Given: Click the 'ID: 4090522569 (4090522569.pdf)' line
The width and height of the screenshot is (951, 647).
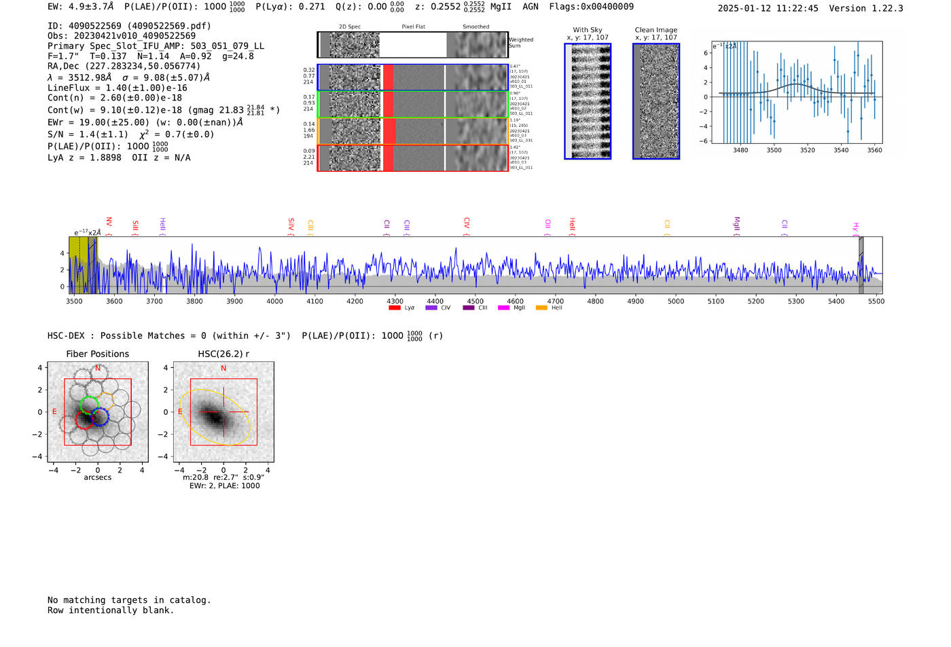Looking at the screenshot, I should point(129,26).
